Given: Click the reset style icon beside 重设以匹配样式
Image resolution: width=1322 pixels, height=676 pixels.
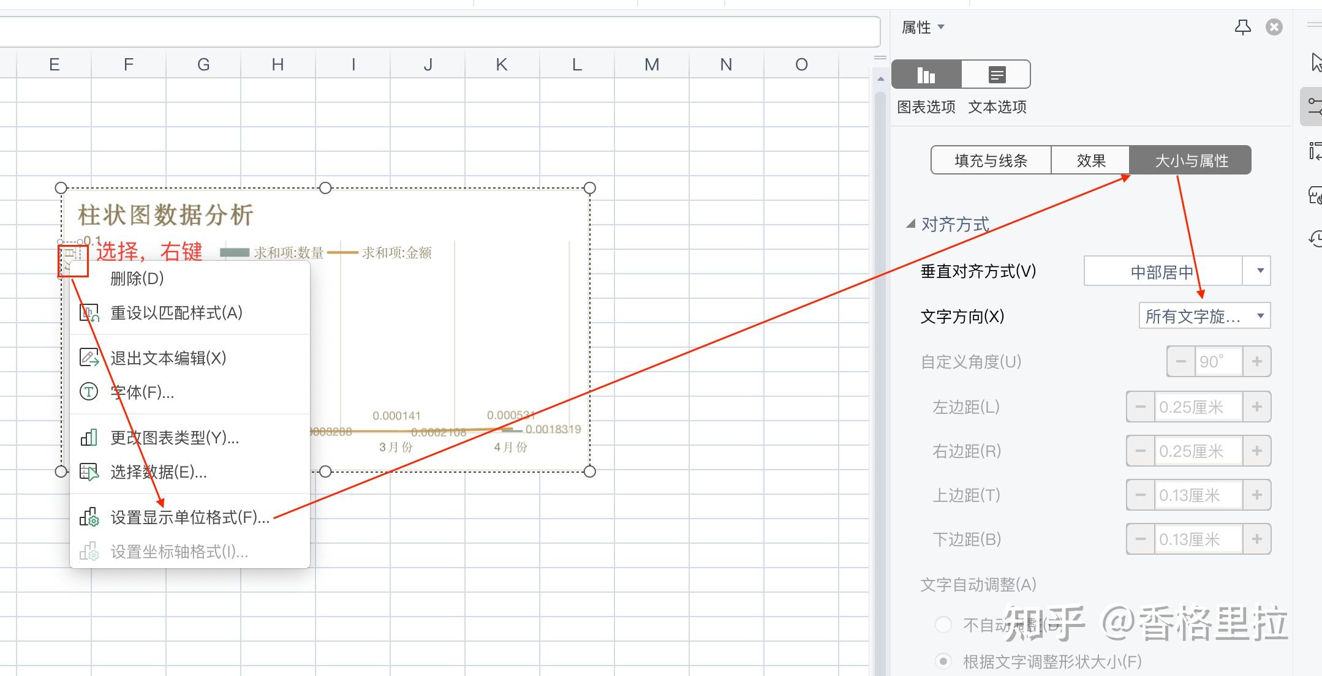Looking at the screenshot, I should (89, 314).
